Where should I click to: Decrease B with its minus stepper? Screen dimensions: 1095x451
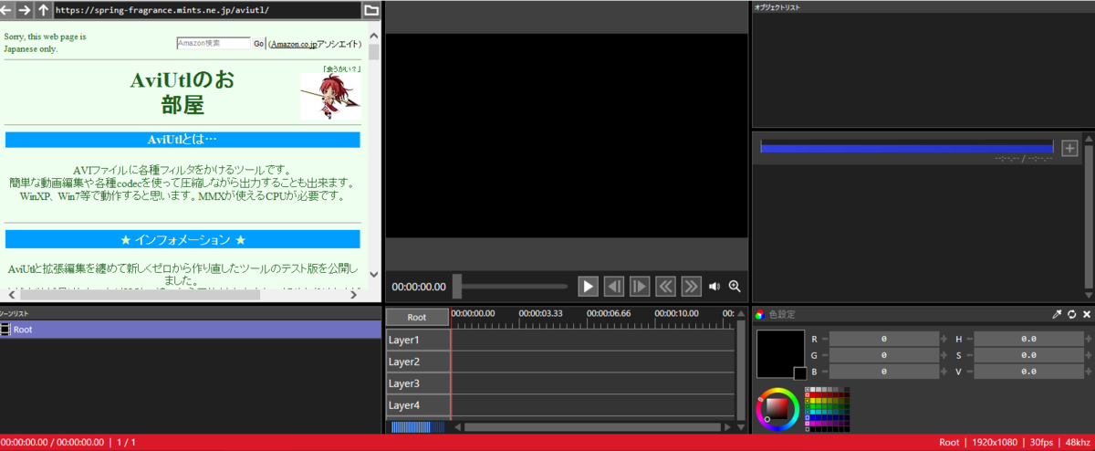click(825, 372)
